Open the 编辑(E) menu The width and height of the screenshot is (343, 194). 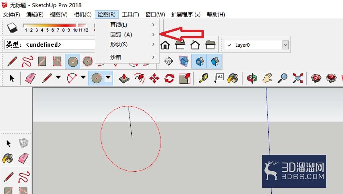35,15
